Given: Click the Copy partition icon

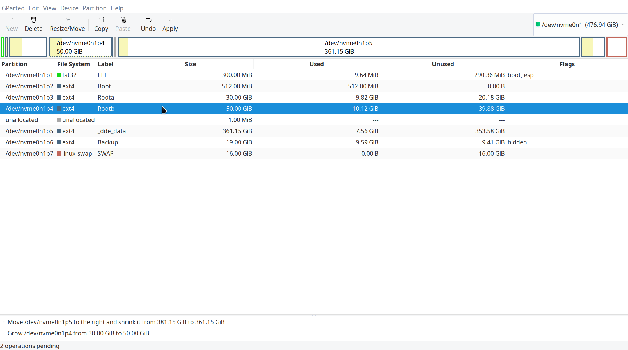Looking at the screenshot, I should tap(101, 20).
